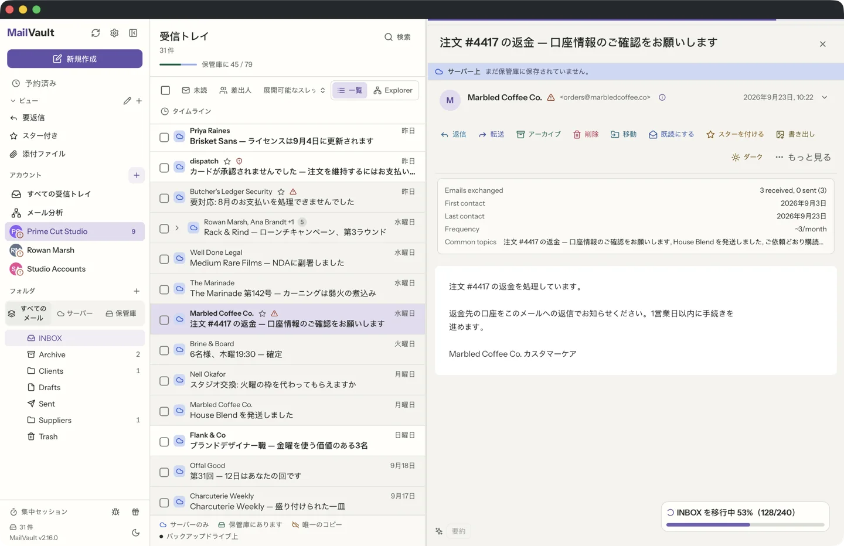Open settings via the gear icon
The height and width of the screenshot is (546, 844).
point(114,33)
